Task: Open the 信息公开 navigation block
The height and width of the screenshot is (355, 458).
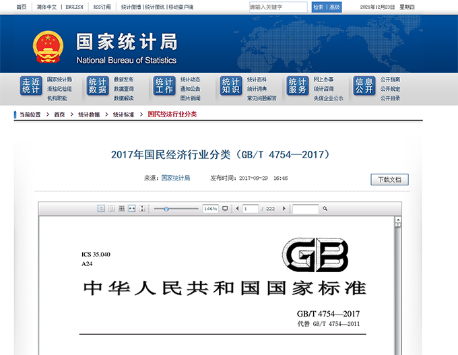Action: click(364, 86)
